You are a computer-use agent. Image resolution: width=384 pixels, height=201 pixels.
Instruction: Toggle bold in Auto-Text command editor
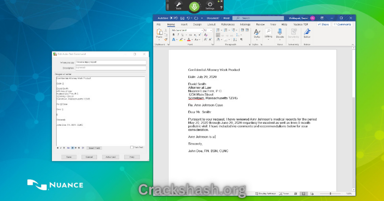tap(58, 148)
